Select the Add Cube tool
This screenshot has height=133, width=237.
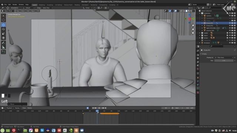tap(3, 52)
